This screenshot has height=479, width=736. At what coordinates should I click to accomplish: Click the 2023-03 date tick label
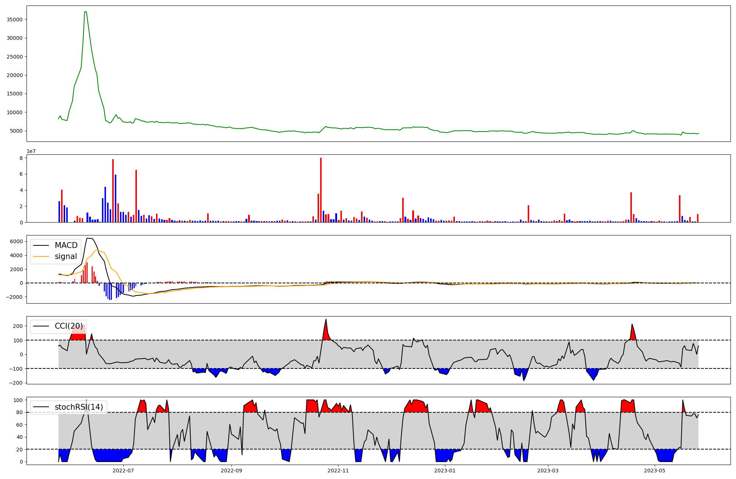[x=548, y=471]
